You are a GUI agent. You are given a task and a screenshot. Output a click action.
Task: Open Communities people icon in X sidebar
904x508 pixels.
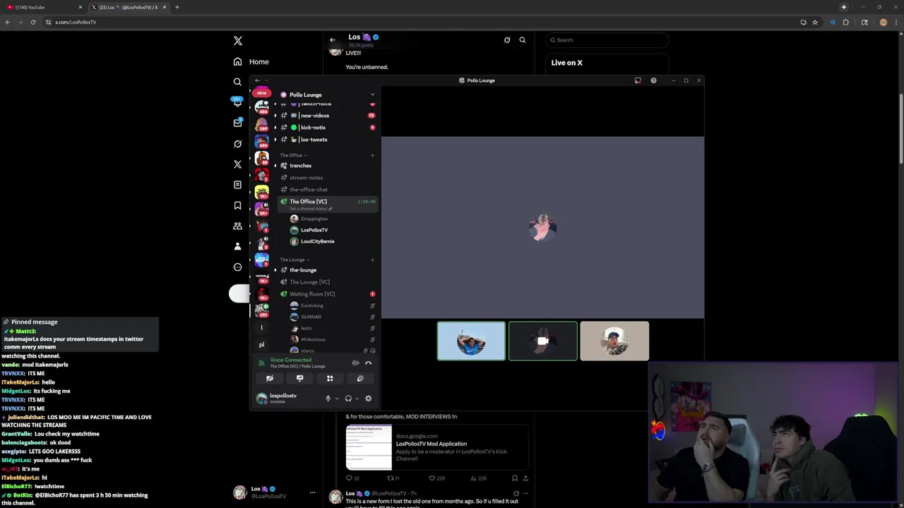[x=238, y=226]
